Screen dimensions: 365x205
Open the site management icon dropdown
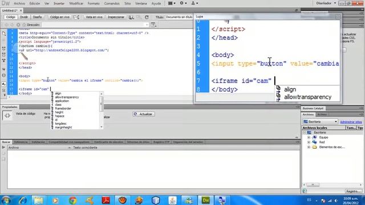194,3
